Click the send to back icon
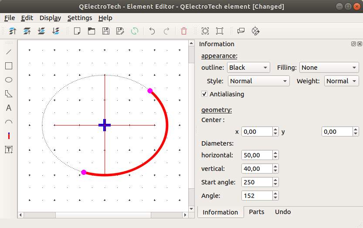363x228 pixels. [56, 31]
